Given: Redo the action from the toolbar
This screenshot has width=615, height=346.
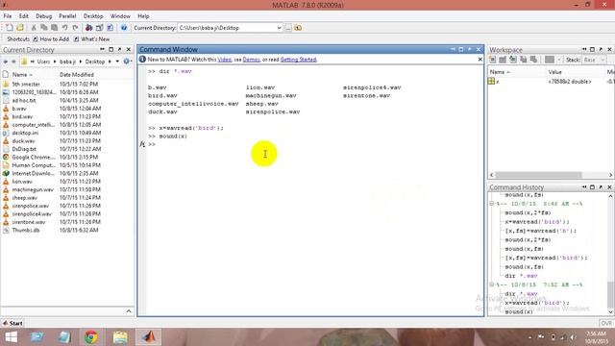Looking at the screenshot, I should [75, 28].
